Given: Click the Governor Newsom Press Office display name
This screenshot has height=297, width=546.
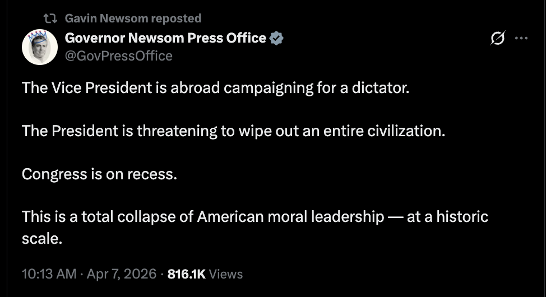Looking at the screenshot, I should 165,38.
